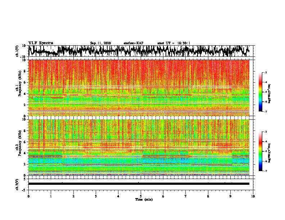This screenshot has width=285, height=220.
Task: Click the '6' kHz tick on ch.1 spectrogram
Action: point(25,82)
